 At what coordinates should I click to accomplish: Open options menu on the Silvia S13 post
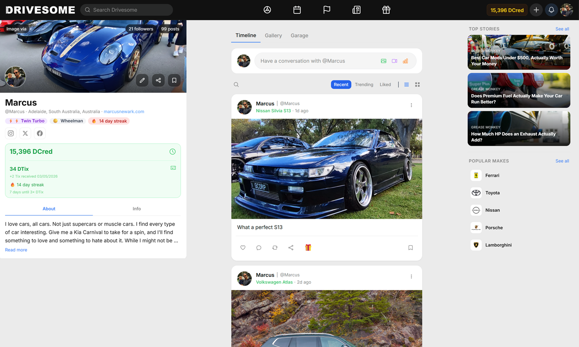(x=411, y=105)
